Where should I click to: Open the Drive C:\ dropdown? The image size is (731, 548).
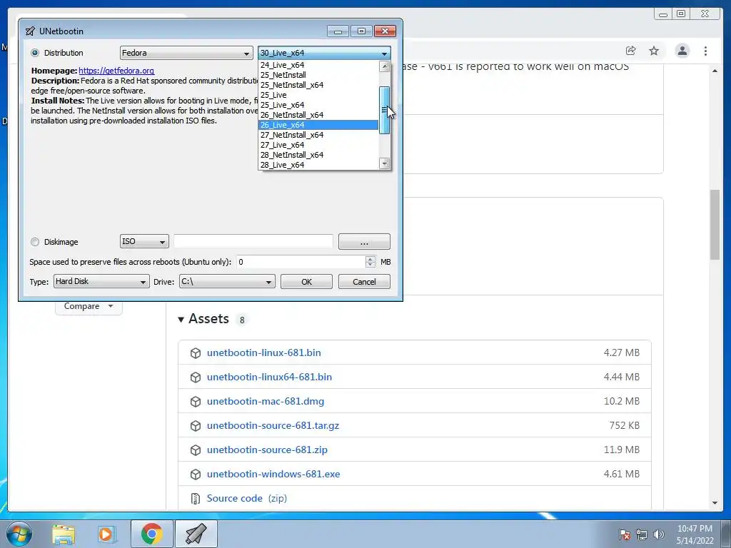pyautogui.click(x=227, y=281)
